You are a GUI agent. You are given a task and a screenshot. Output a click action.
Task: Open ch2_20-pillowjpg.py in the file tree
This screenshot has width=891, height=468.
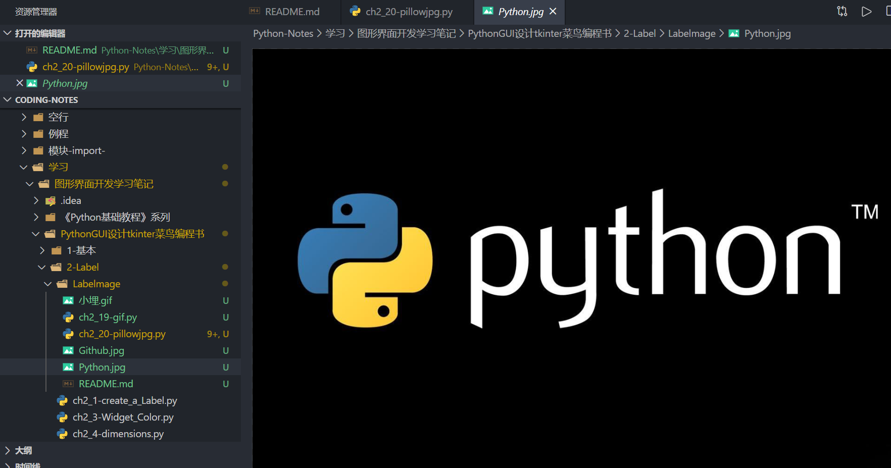[120, 333]
